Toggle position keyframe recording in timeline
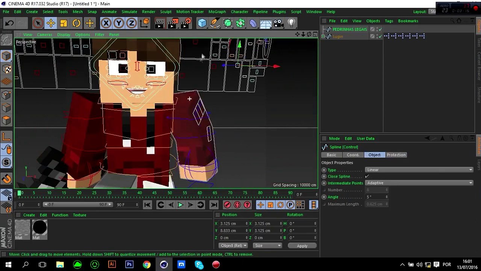This screenshot has height=271, width=481. (x=260, y=205)
